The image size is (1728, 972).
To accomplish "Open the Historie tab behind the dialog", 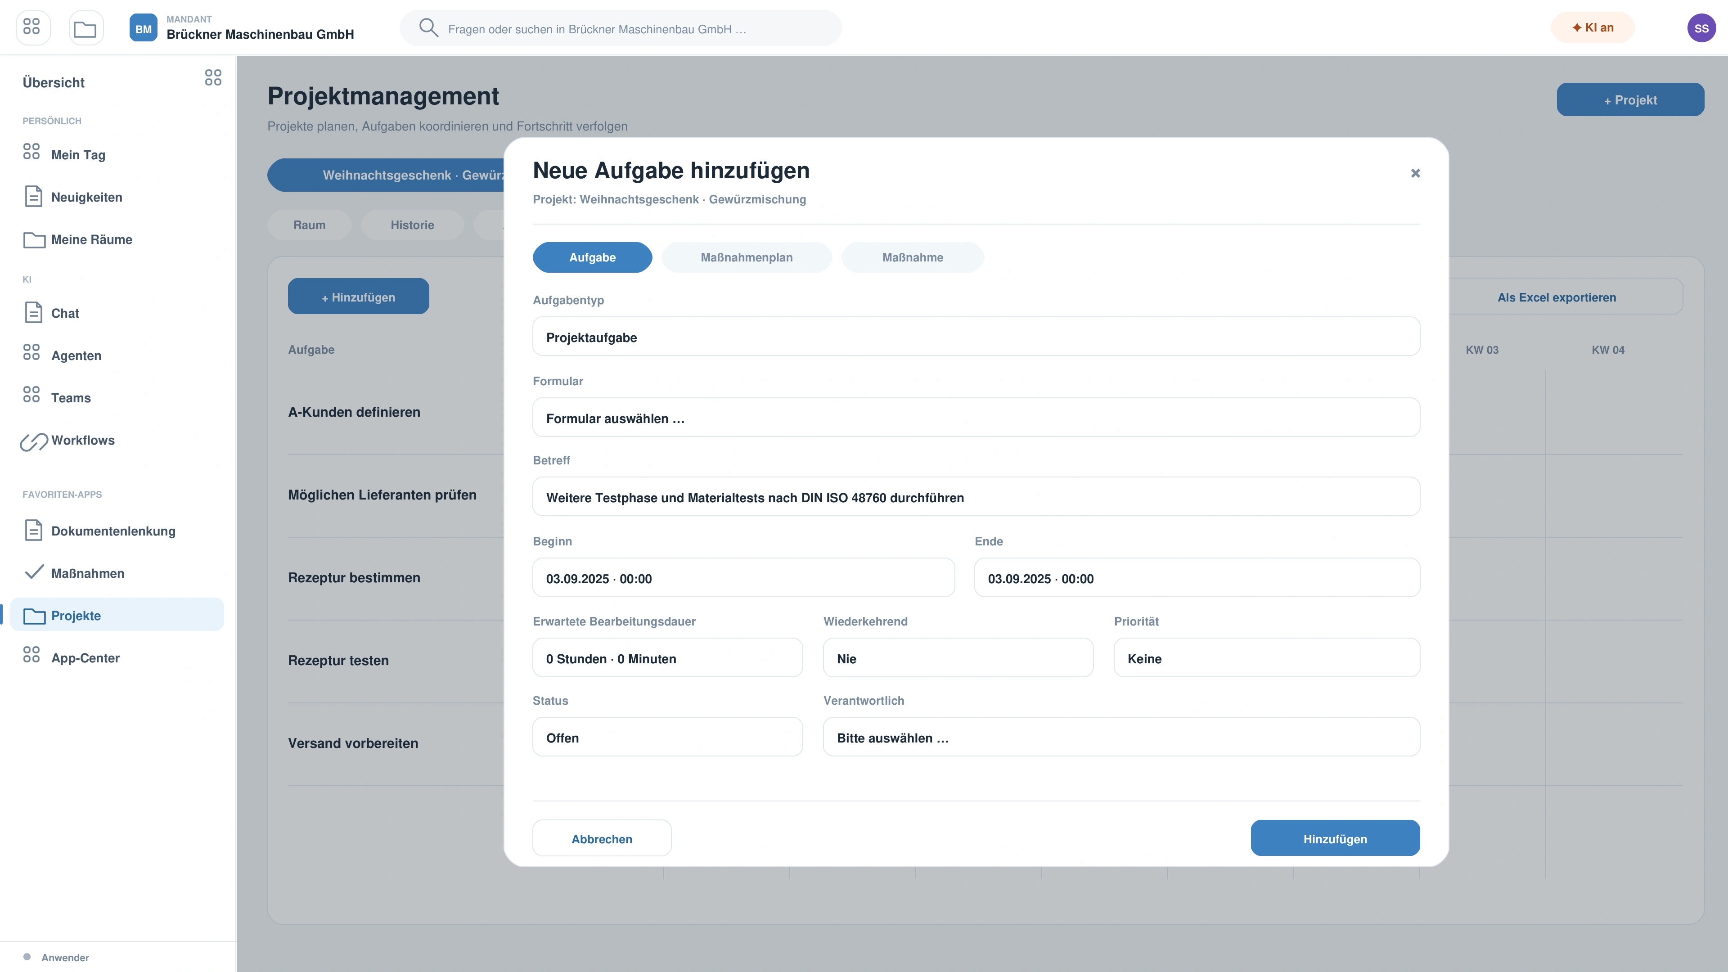I will click(x=413, y=225).
